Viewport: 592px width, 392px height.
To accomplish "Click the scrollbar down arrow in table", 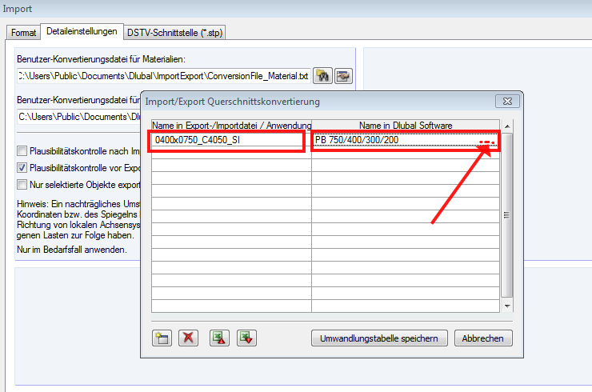I will tap(506, 306).
